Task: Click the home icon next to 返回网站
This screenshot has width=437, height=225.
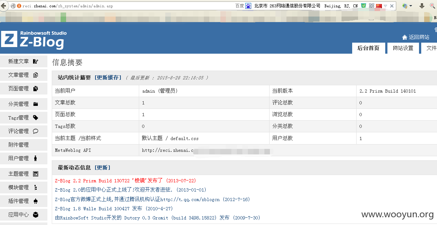Action: [404, 37]
